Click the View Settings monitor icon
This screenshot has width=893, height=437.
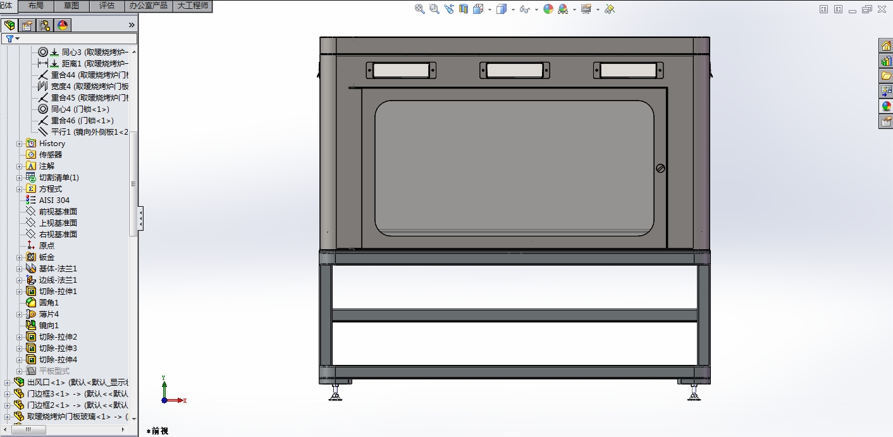(586, 9)
